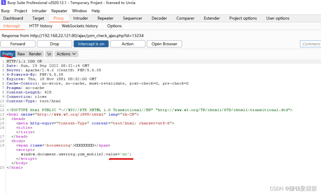Go to the Intruder tool tab
321x194 pixels.
[81, 18]
